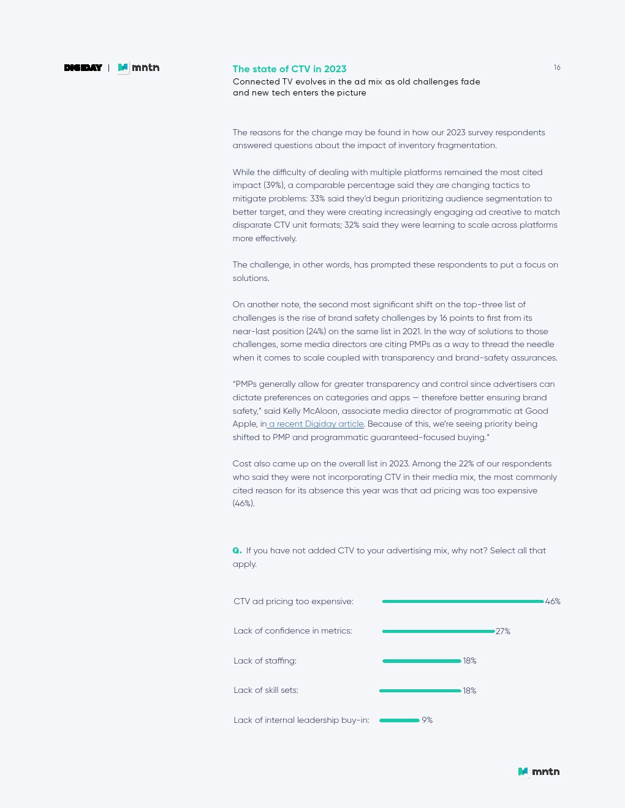Click the label CTV ad pricing too expensive
The image size is (625, 808).
(293, 602)
